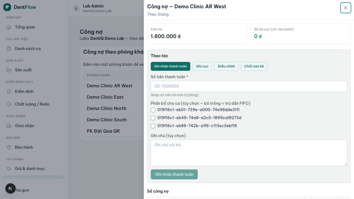Open Chất lượng / Redo check icon

pyautogui.click(x=9, y=104)
